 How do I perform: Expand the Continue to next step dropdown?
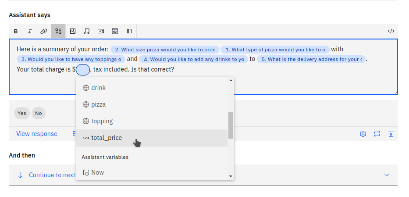tap(387, 175)
